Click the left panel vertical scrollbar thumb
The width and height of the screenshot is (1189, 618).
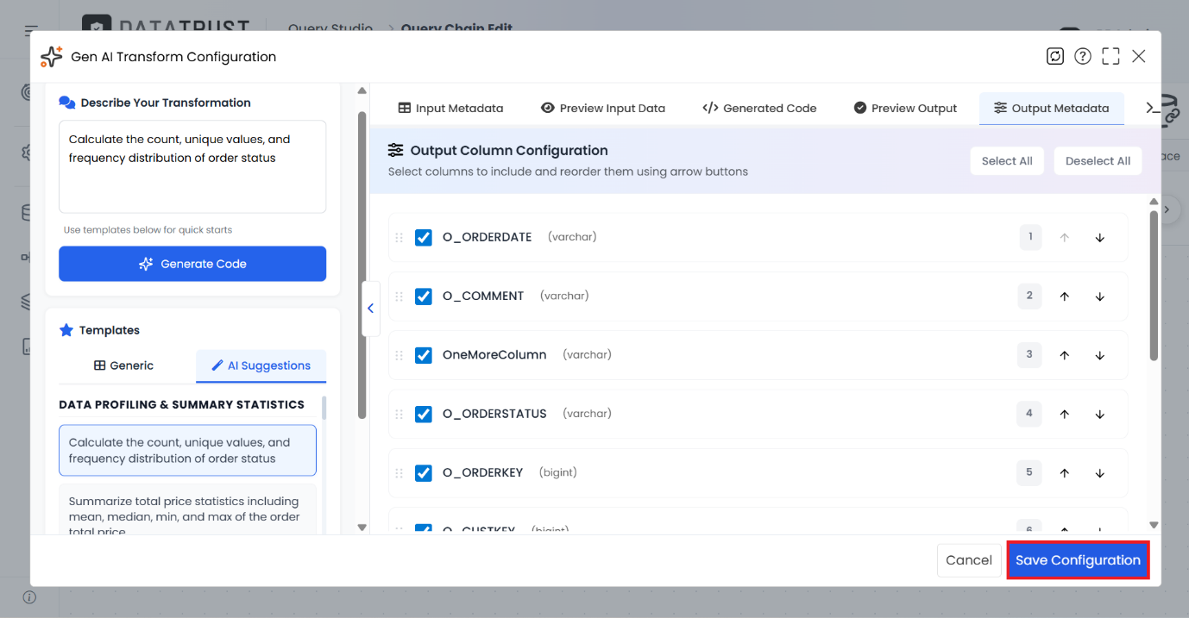point(362,265)
